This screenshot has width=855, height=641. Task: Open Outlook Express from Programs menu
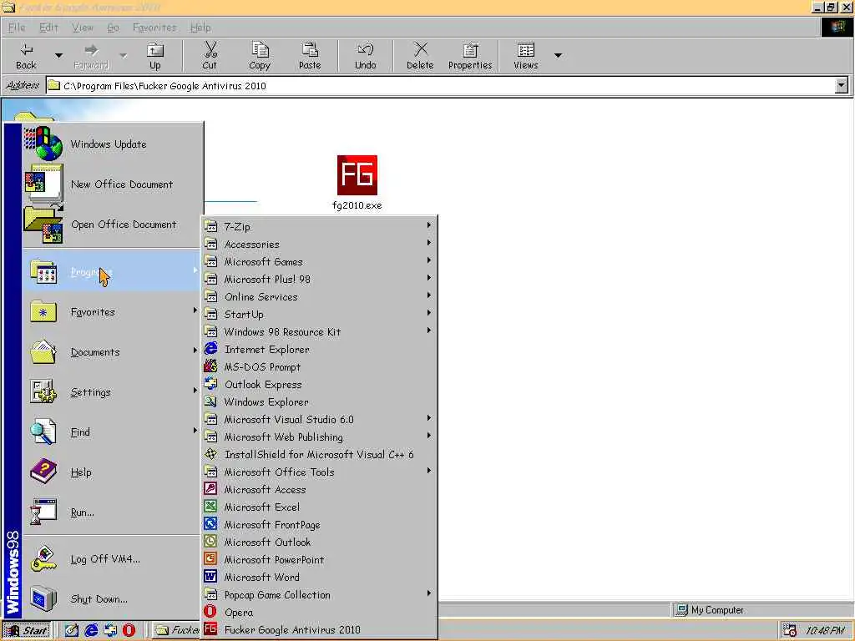tap(319, 384)
